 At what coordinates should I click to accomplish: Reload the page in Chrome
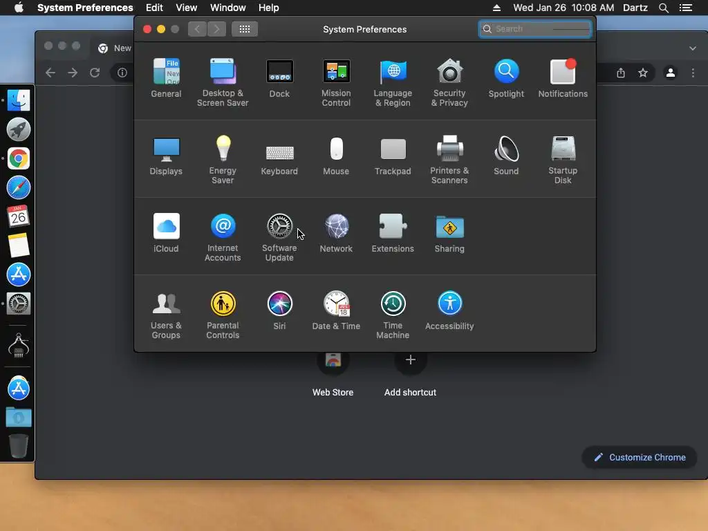[94, 73]
